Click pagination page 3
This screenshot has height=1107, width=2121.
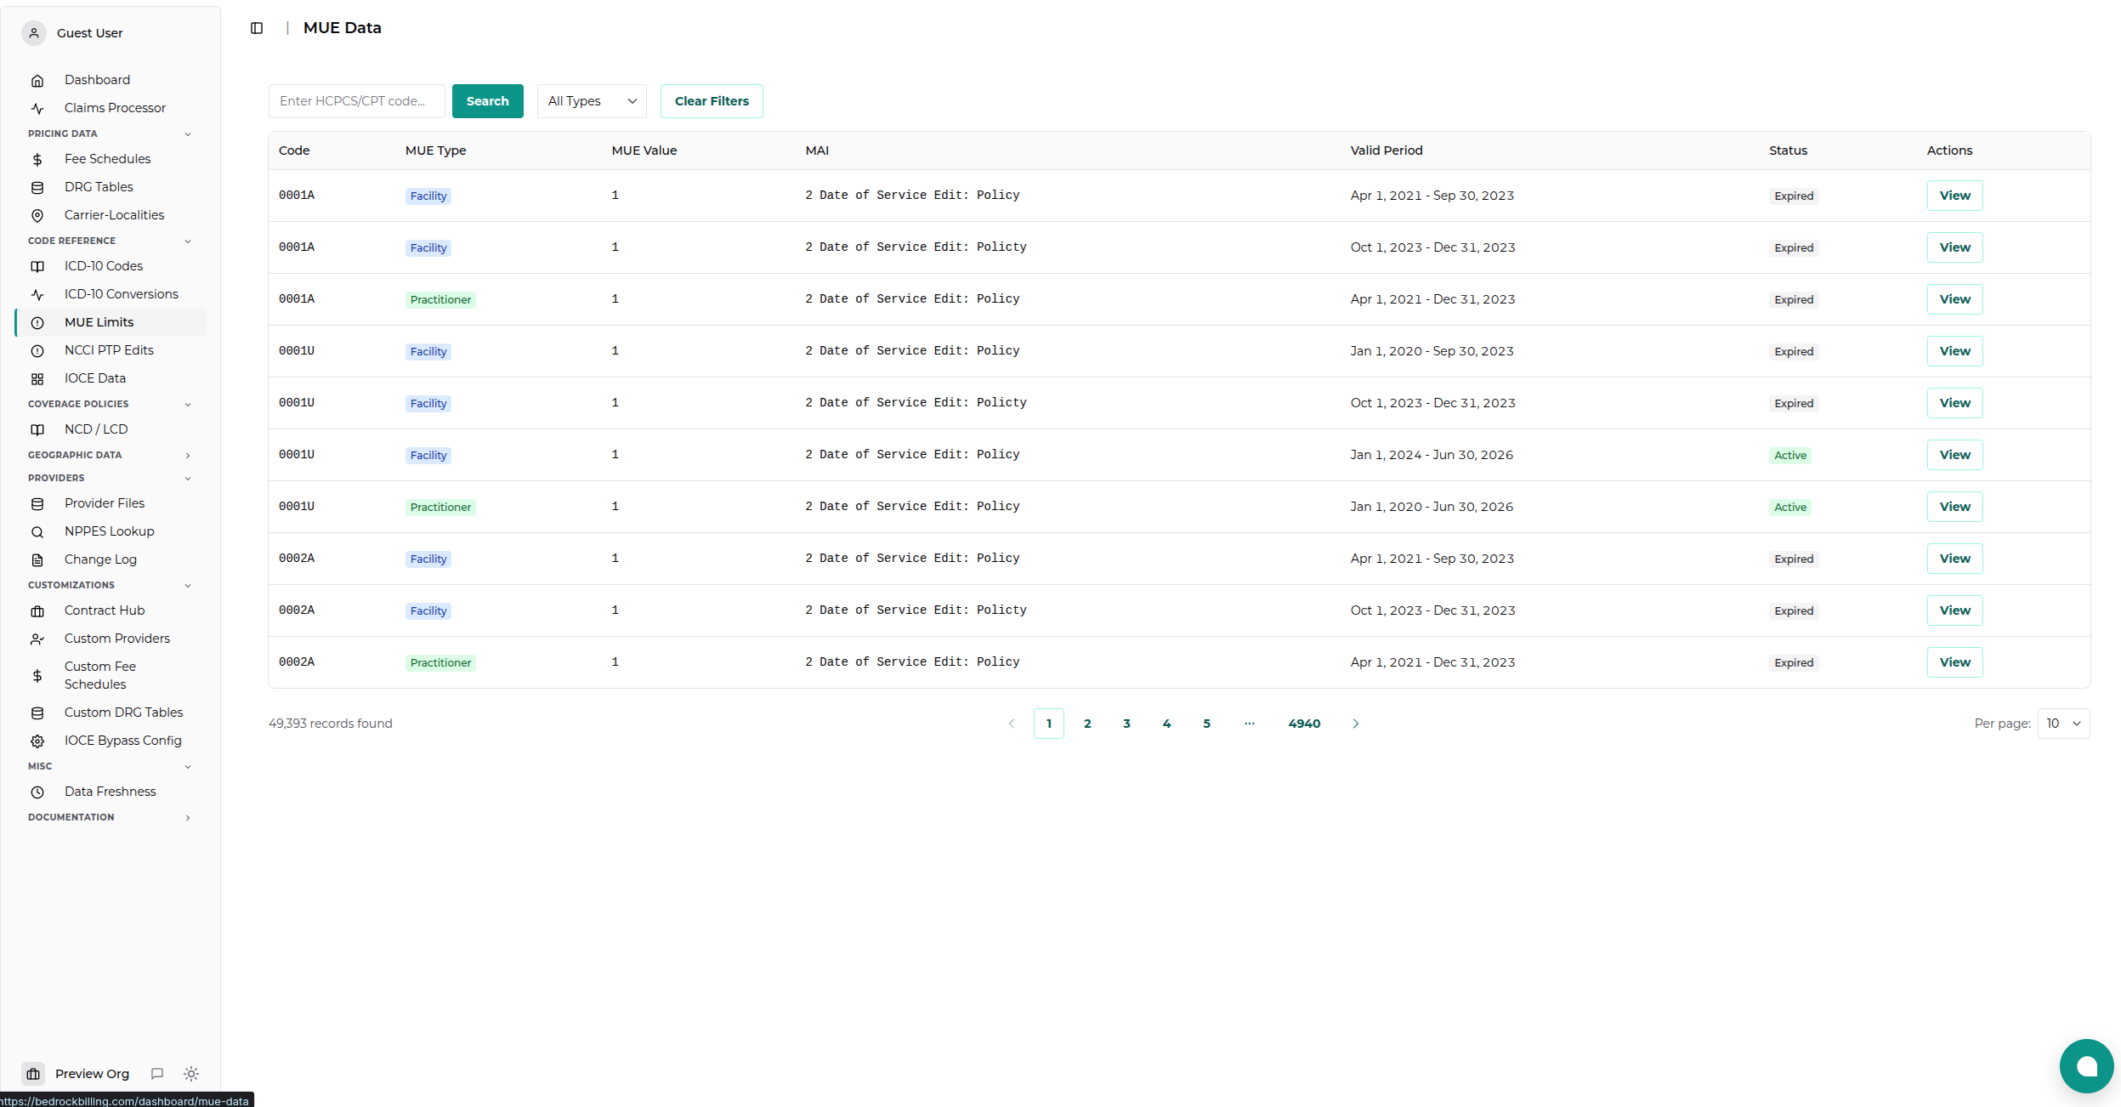click(1126, 724)
